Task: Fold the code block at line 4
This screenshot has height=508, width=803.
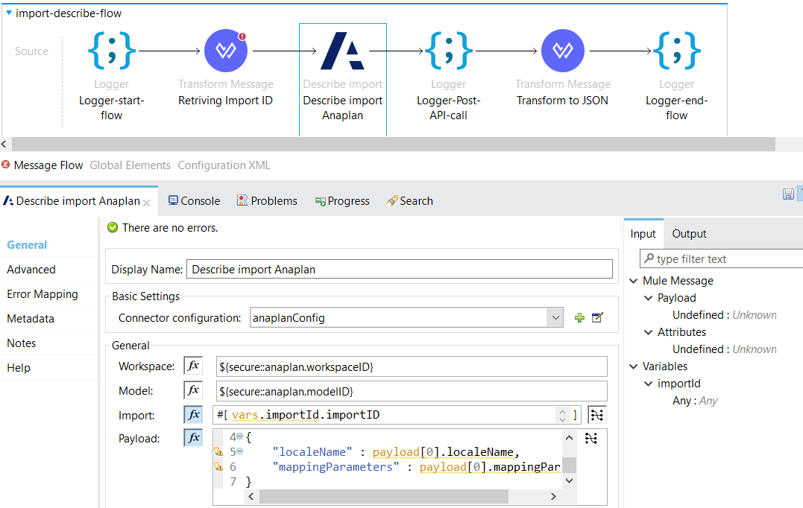Action: [x=239, y=437]
